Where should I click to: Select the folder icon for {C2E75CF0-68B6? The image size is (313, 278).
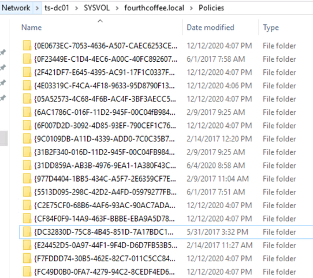pyautogui.click(x=27, y=205)
